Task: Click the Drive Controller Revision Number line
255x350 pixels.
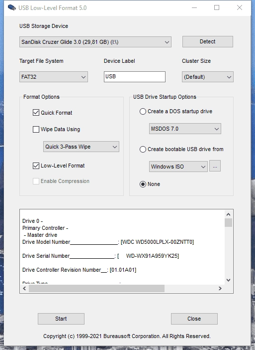Action: pos(79,270)
